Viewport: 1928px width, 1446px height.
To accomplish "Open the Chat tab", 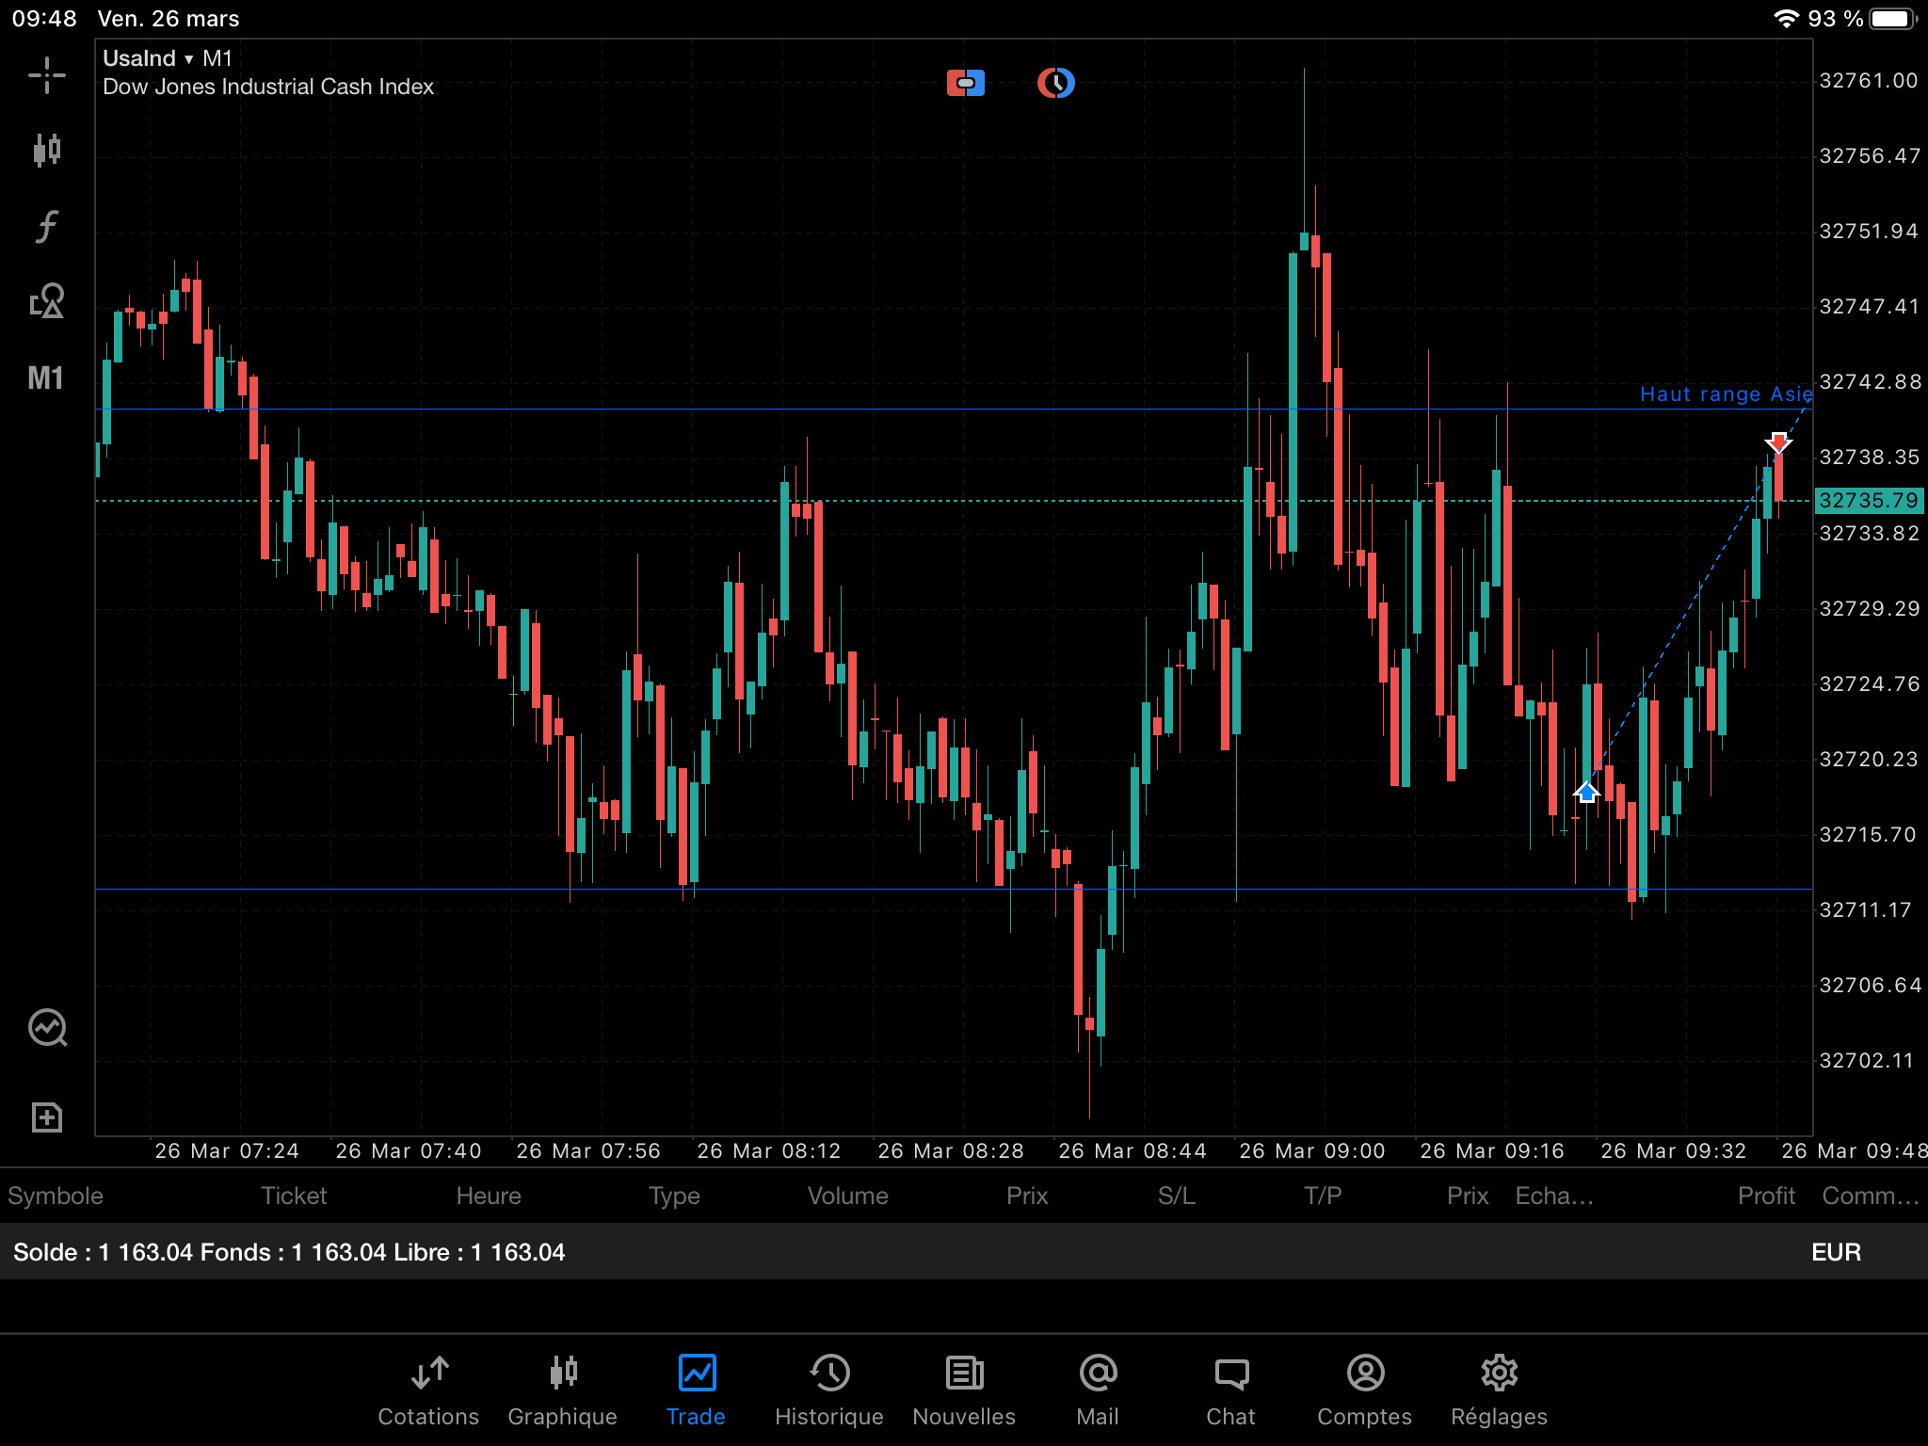I will 1230,1390.
